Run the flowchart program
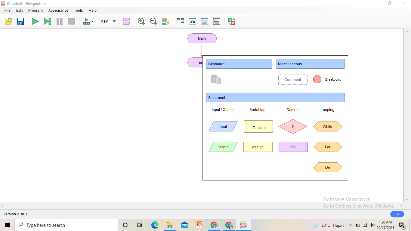Screen dimensions: 411x231 [x=35, y=21]
